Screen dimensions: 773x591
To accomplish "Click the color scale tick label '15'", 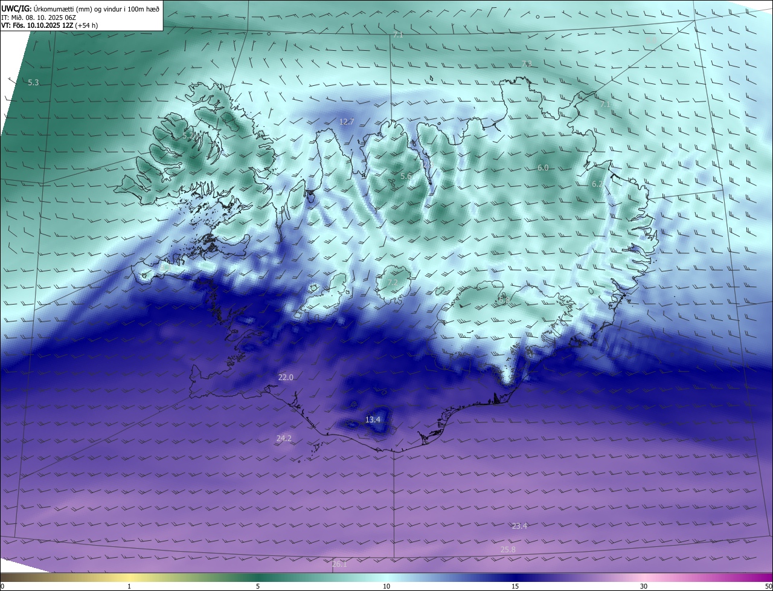I will pos(515,586).
